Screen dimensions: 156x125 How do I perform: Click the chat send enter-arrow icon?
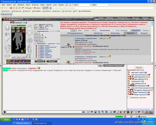(x=83, y=112)
